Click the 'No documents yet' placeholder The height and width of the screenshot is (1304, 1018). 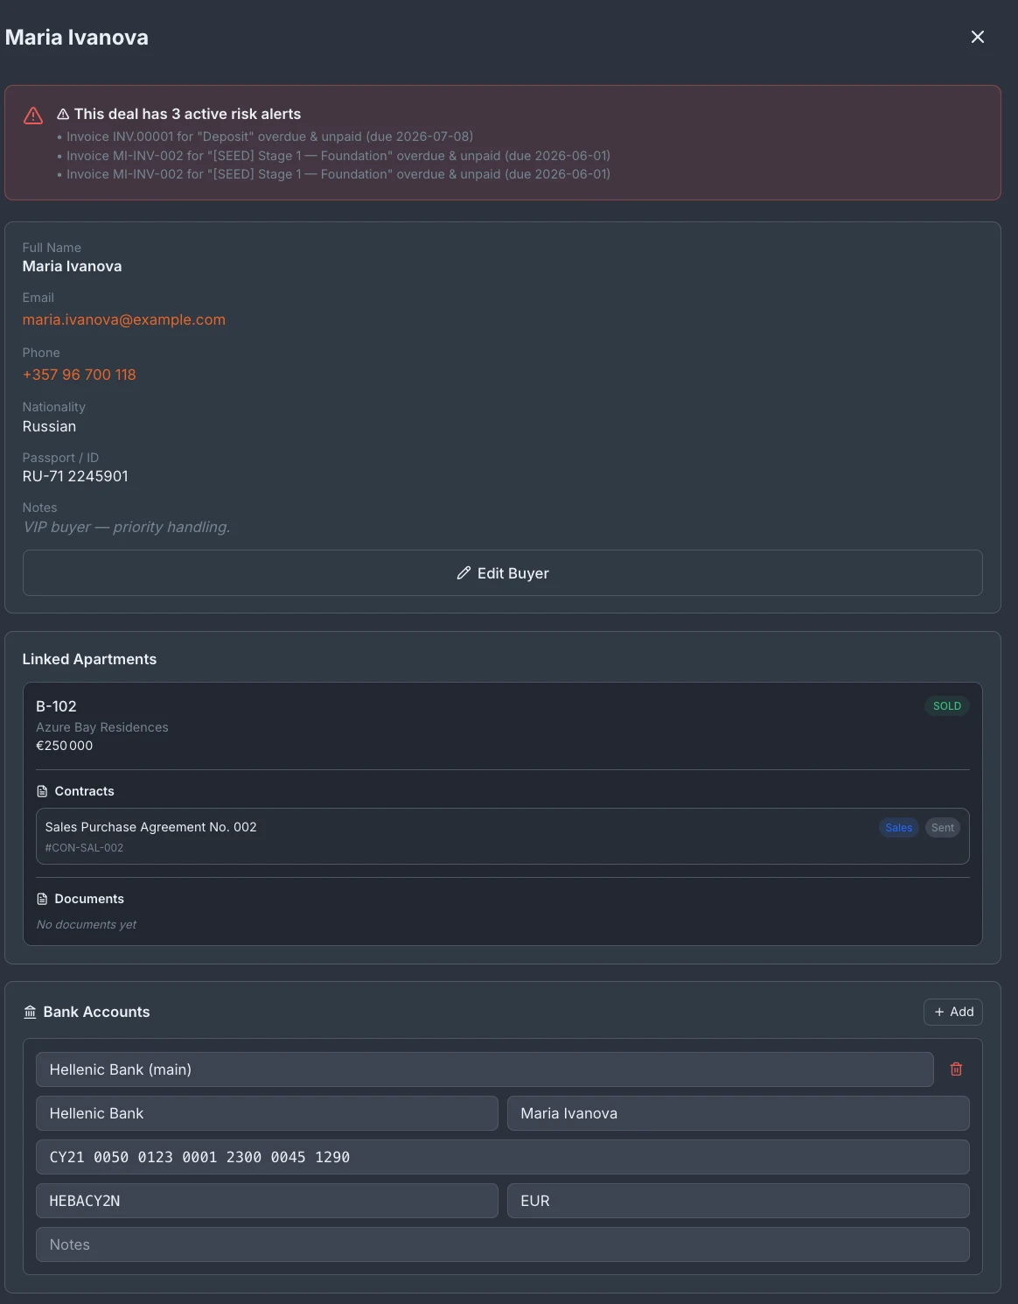point(87,924)
